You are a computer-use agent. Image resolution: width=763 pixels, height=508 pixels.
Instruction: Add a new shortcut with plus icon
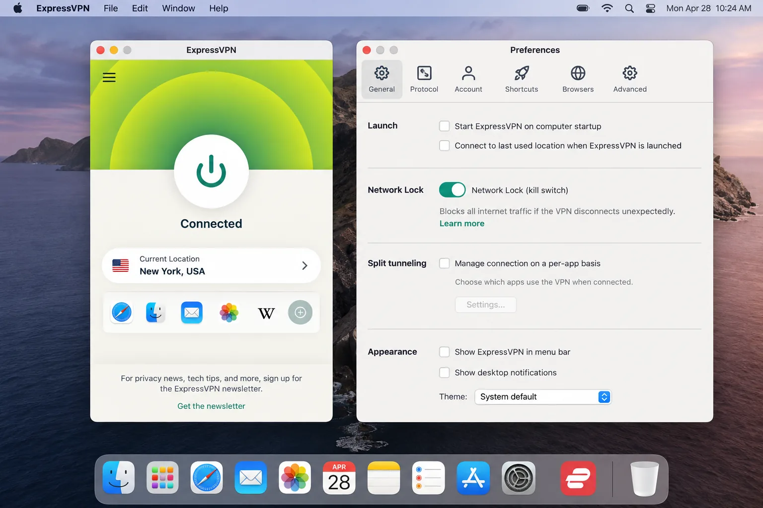point(300,313)
